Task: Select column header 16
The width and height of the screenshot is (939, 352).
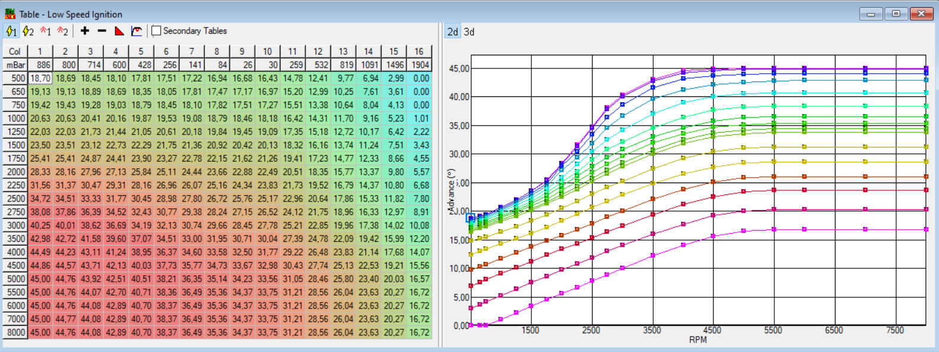Action: pos(419,51)
